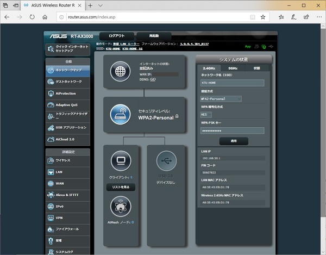Click the Internet globe status icon
326x255 pixels.
(x=119, y=72)
